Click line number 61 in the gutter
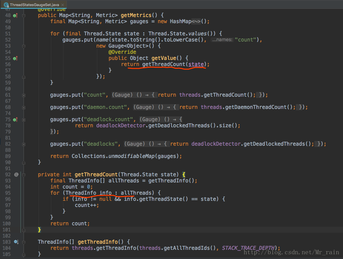343x259 pixels. [x=8, y=95]
